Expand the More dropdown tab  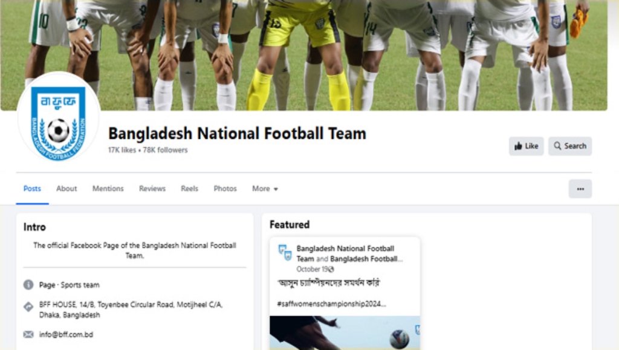pyautogui.click(x=265, y=189)
